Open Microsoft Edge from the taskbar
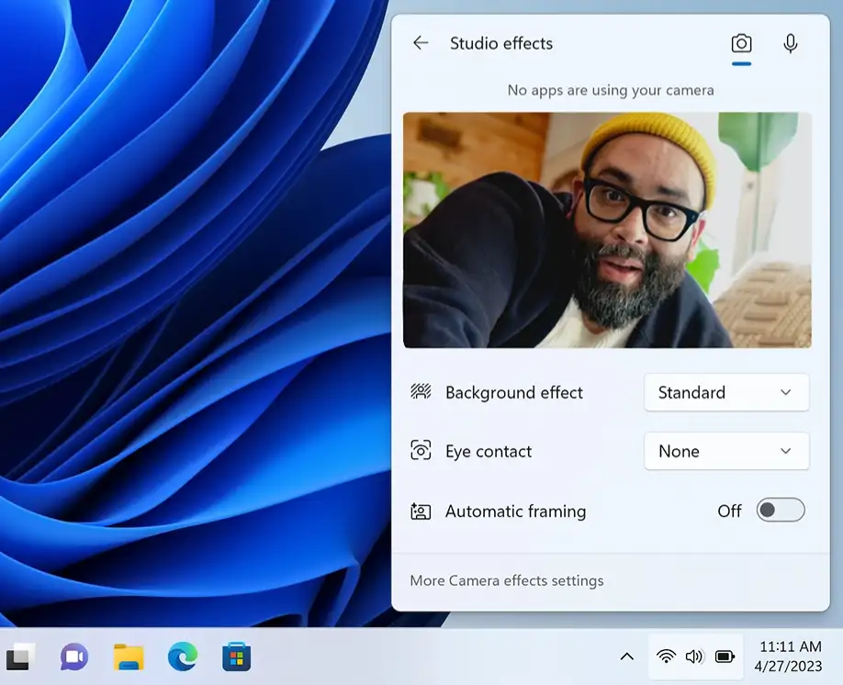This screenshot has height=685, width=843. tap(182, 657)
